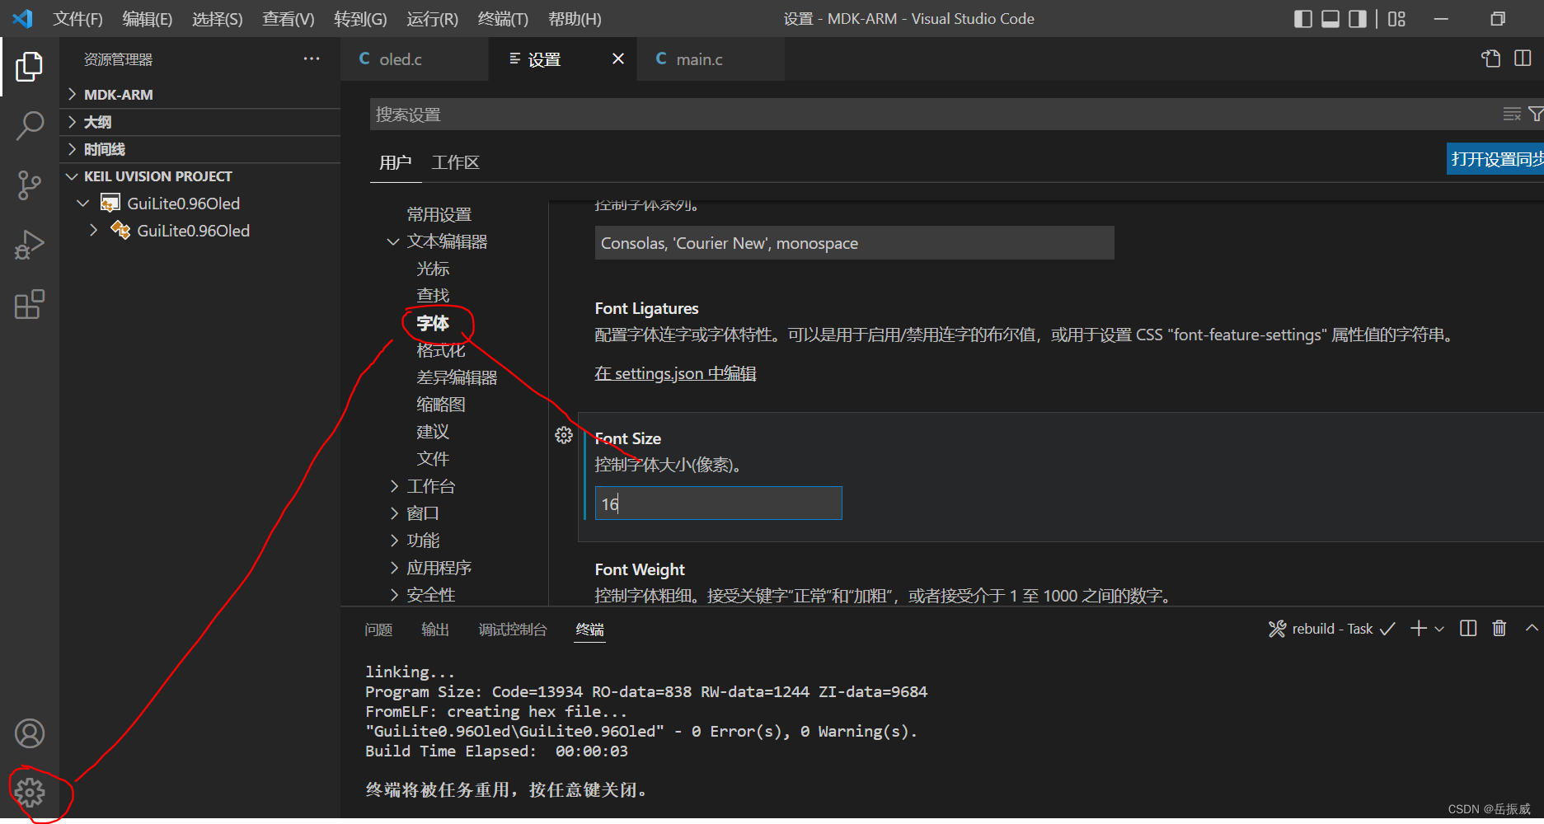Open the Accounts menu icon
Viewport: 1544px width, 824px height.
tap(30, 733)
